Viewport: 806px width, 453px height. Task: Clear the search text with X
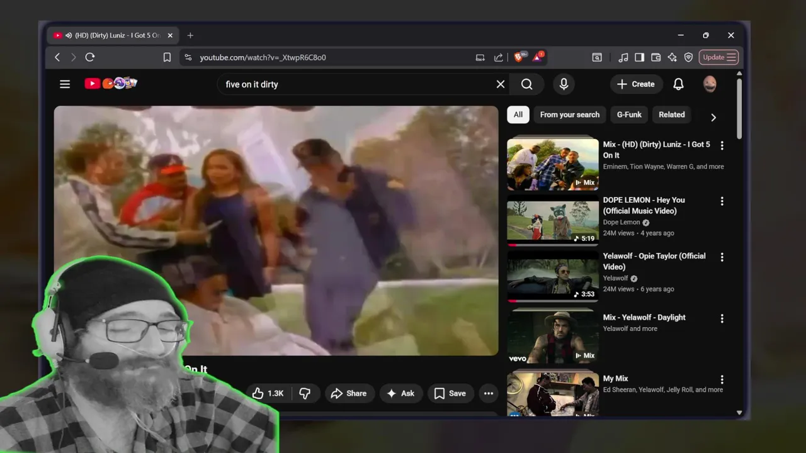[x=501, y=84]
